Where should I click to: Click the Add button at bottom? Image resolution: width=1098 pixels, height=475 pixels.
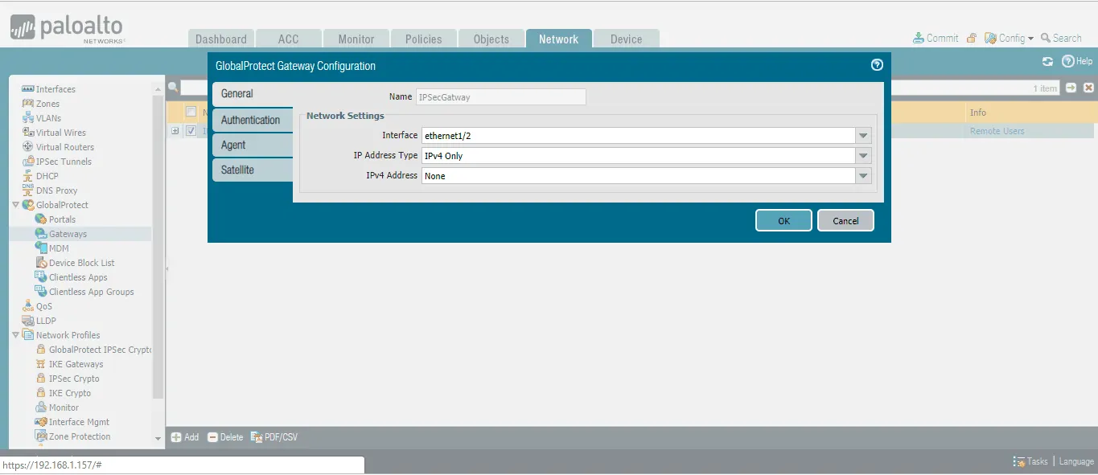click(185, 437)
